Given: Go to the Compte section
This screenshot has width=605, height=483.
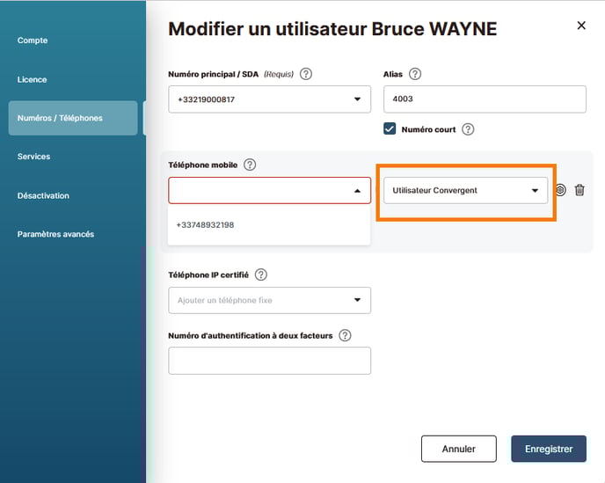Looking at the screenshot, I should tap(33, 40).
